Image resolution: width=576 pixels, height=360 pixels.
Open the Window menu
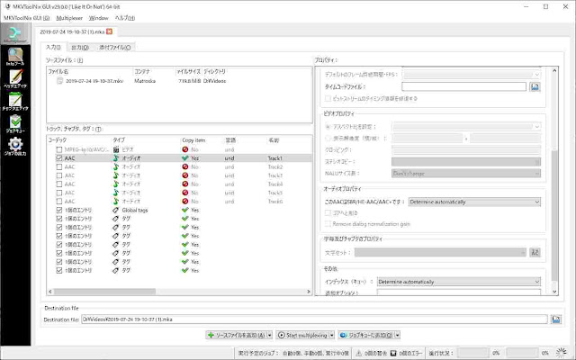pyautogui.click(x=98, y=18)
